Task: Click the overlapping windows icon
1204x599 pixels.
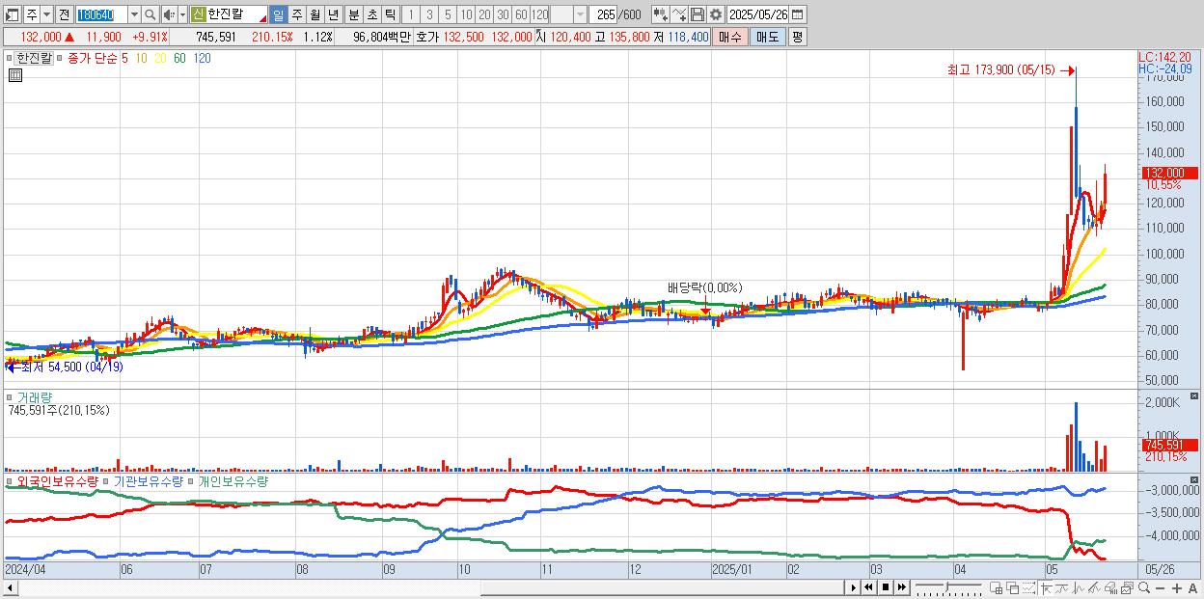Action: coord(1013,587)
